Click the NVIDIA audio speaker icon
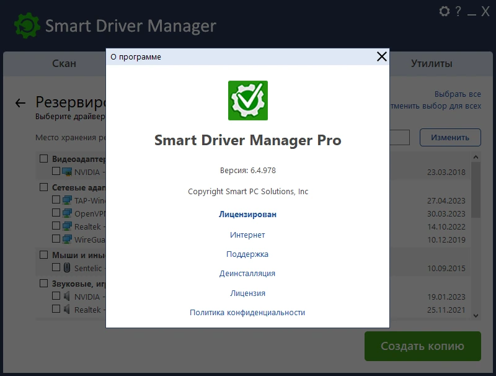 coord(66,297)
